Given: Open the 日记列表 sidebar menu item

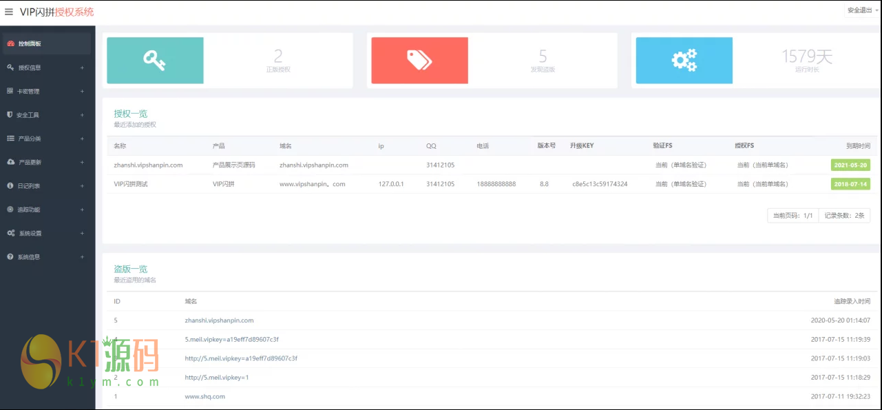Looking at the screenshot, I should point(29,186).
